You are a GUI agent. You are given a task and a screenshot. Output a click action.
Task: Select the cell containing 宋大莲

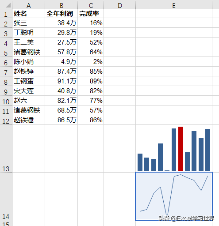coord(29,91)
